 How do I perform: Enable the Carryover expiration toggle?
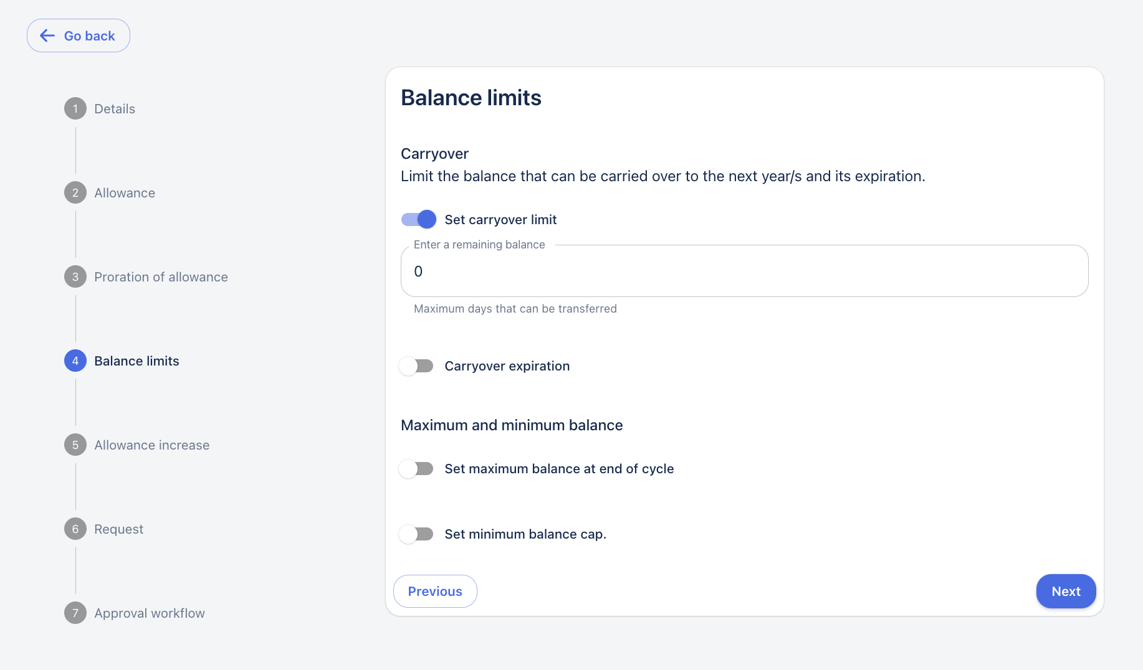417,366
